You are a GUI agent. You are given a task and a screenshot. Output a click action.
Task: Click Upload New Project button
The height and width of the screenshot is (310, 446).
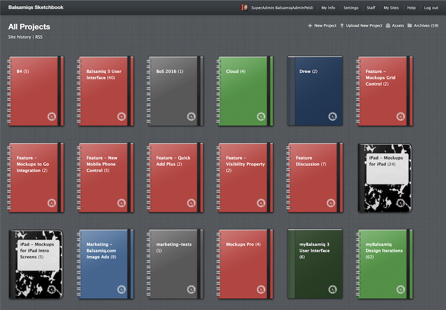click(364, 26)
